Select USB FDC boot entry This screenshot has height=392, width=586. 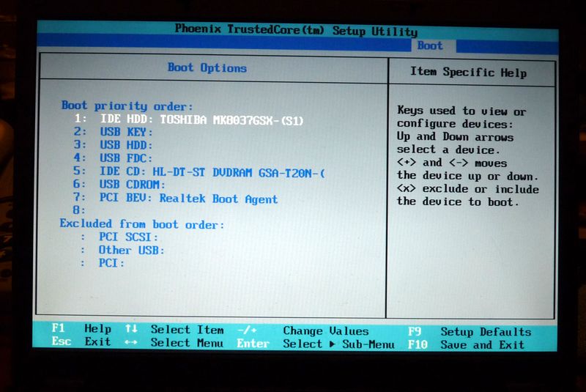(114, 158)
